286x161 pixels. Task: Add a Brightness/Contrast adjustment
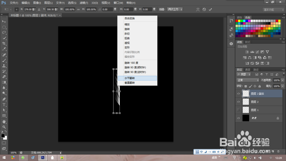tap(247, 52)
